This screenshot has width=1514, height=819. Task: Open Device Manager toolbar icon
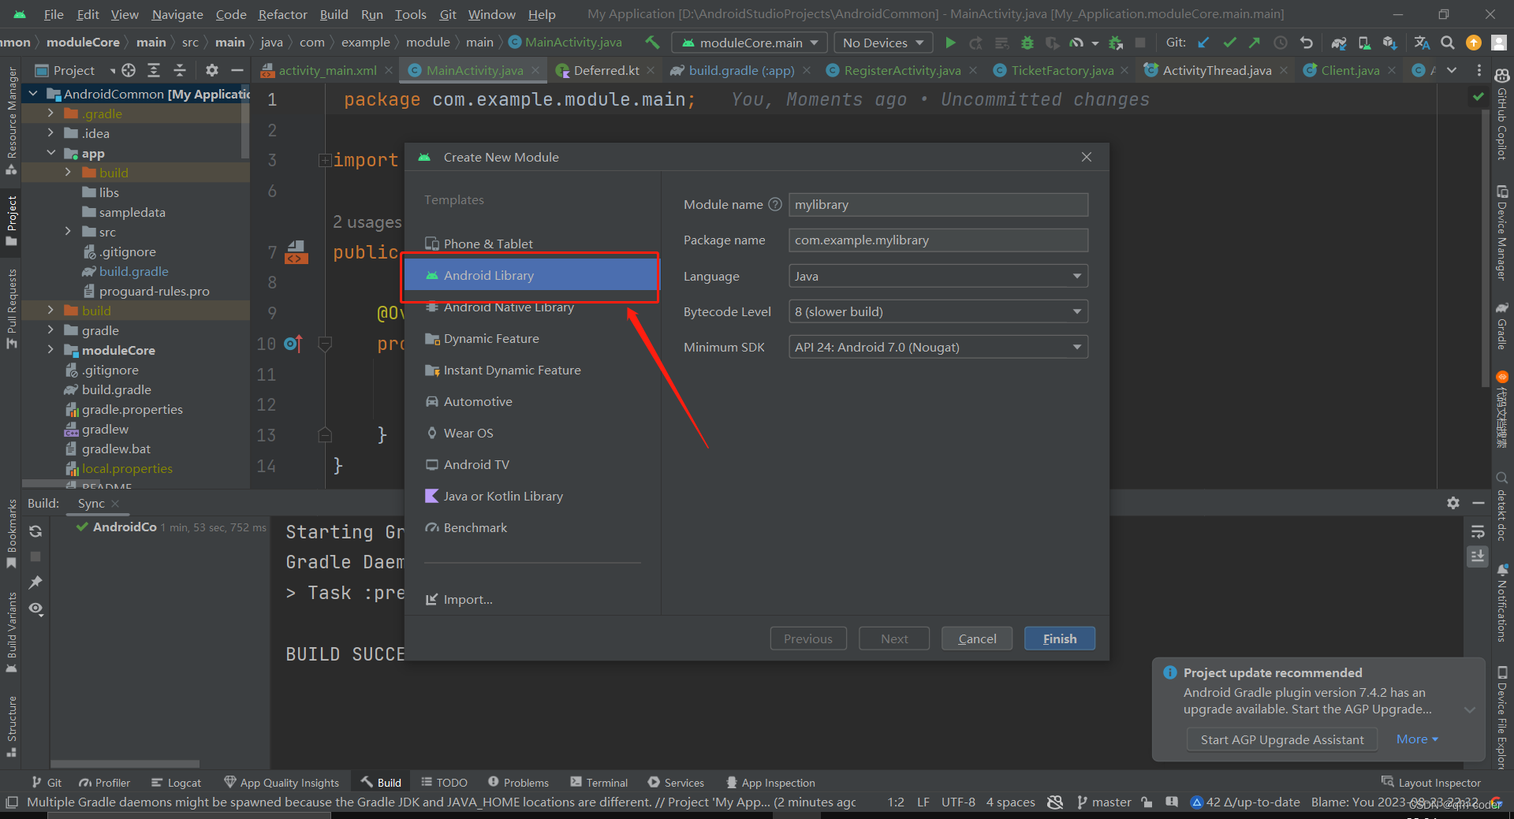point(1364,43)
